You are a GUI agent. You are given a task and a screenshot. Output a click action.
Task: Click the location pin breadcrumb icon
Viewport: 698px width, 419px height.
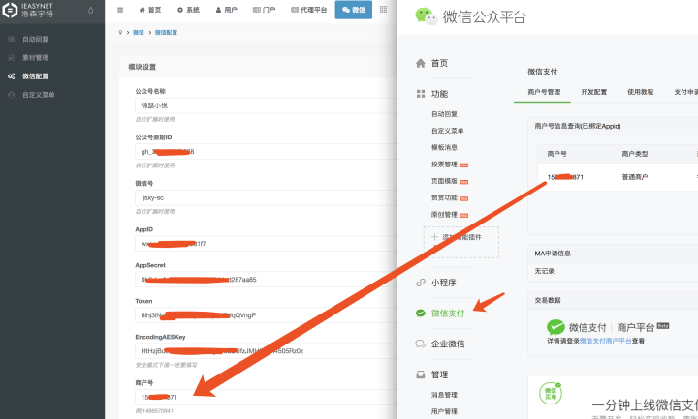click(x=120, y=33)
